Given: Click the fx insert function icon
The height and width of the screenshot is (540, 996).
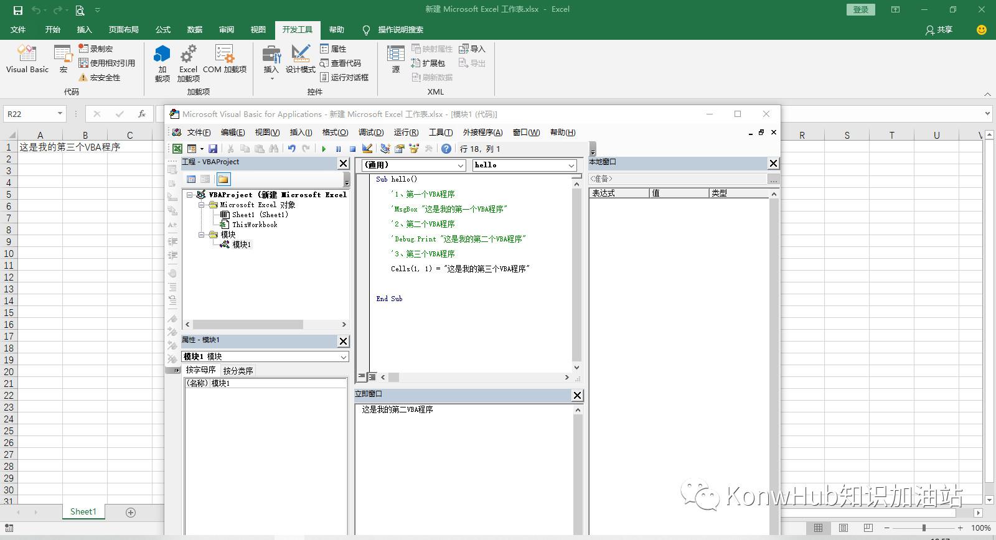Looking at the screenshot, I should tap(142, 114).
